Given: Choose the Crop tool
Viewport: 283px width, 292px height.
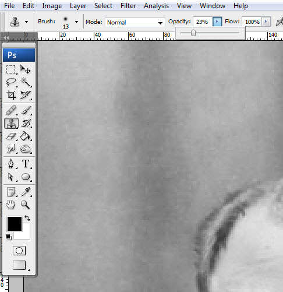Looking at the screenshot, I should coord(11,95).
